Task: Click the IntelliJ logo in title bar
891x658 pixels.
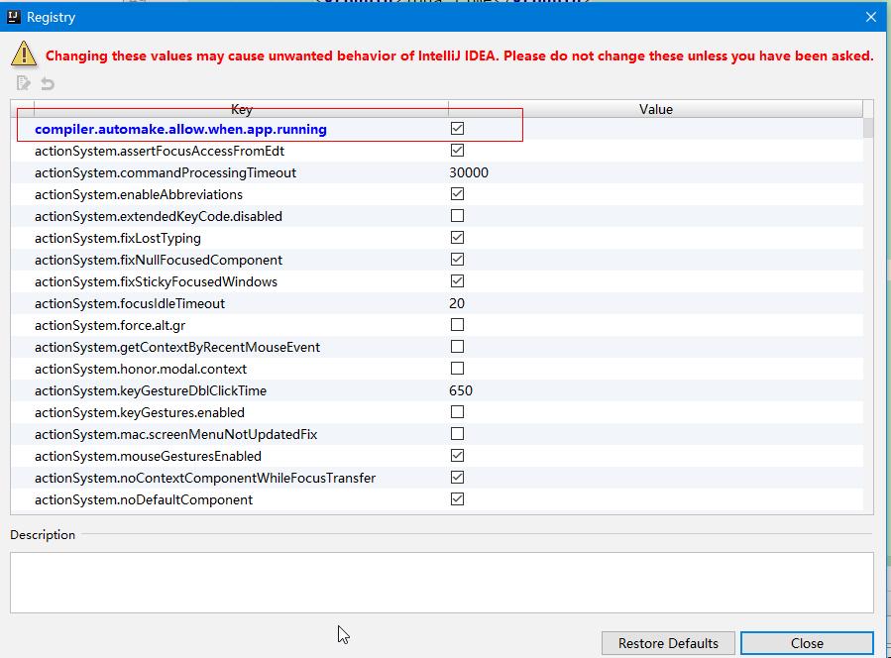Action: pyautogui.click(x=13, y=17)
